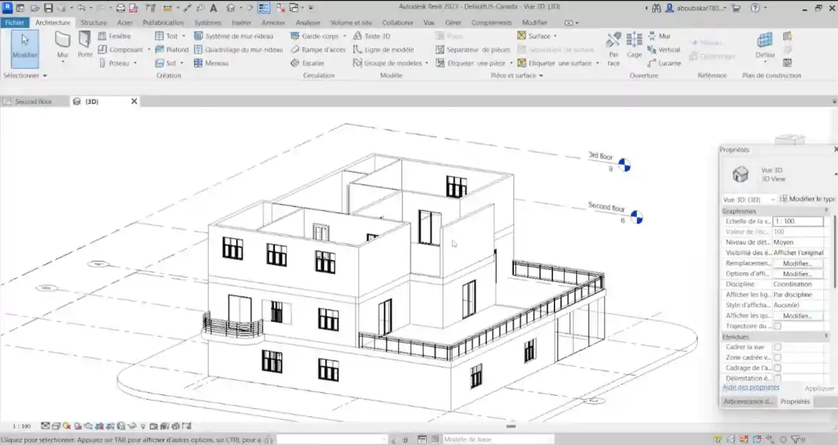This screenshot has height=445, width=838.
Task: Switch to the Structure ribbon tab
Action: (x=93, y=22)
